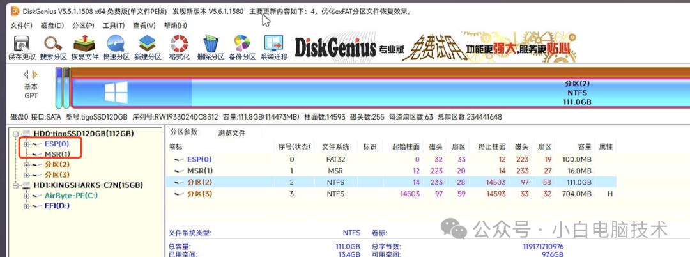
Task: Select the Windows logo on the partition map
Action: 116,93
